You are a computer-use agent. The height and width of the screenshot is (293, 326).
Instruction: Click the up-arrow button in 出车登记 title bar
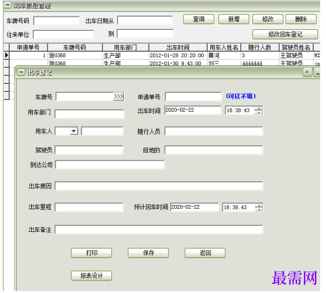click(x=308, y=72)
